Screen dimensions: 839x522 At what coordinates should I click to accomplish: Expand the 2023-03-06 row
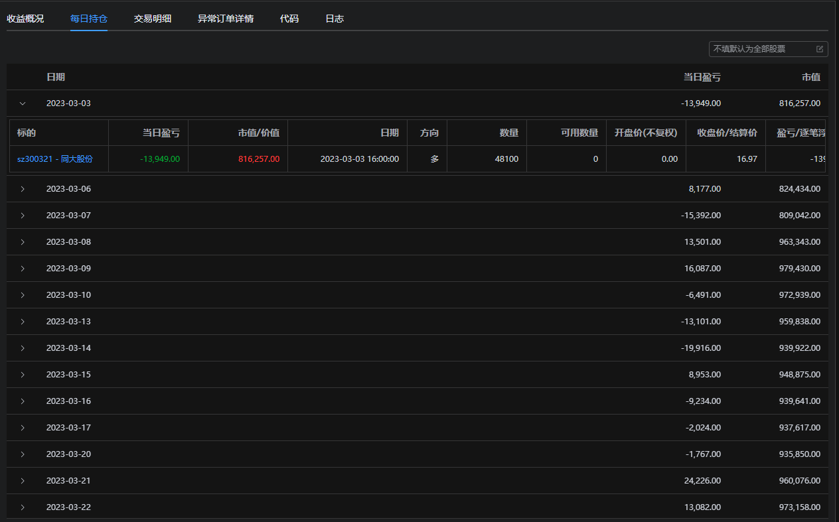pos(23,189)
